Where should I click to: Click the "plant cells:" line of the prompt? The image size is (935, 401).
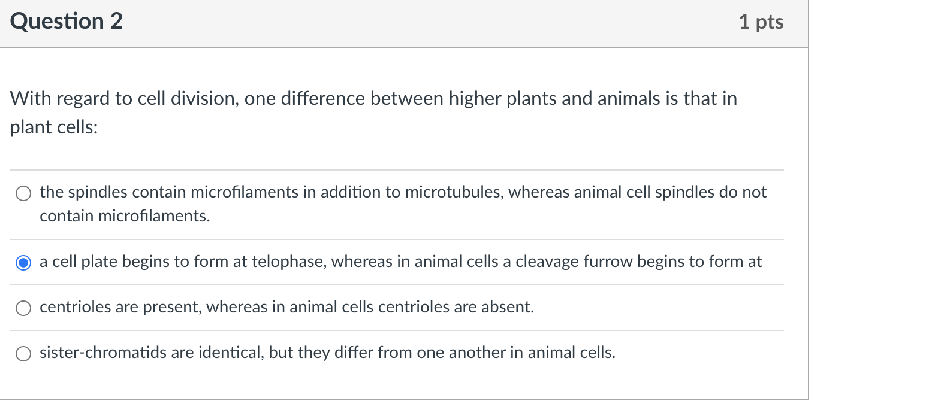[53, 127]
